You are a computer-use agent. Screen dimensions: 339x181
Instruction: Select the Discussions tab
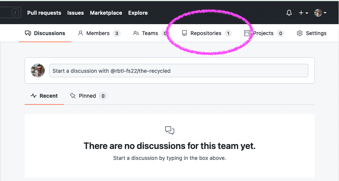[45, 33]
